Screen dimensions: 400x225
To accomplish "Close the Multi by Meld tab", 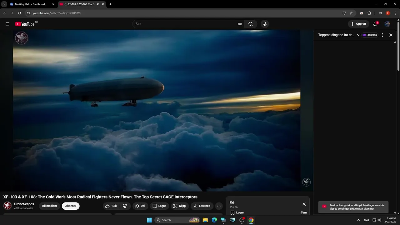I will [53, 4].
